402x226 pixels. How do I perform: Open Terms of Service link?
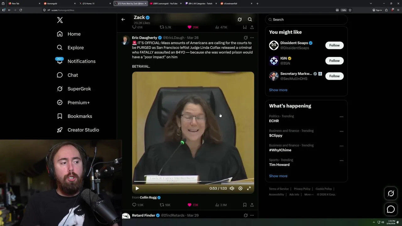[279, 189]
